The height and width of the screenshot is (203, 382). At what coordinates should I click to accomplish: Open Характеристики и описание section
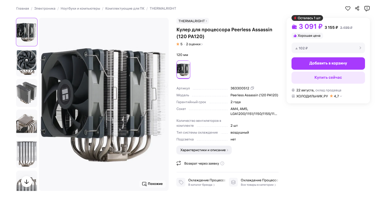pyautogui.click(x=204, y=150)
